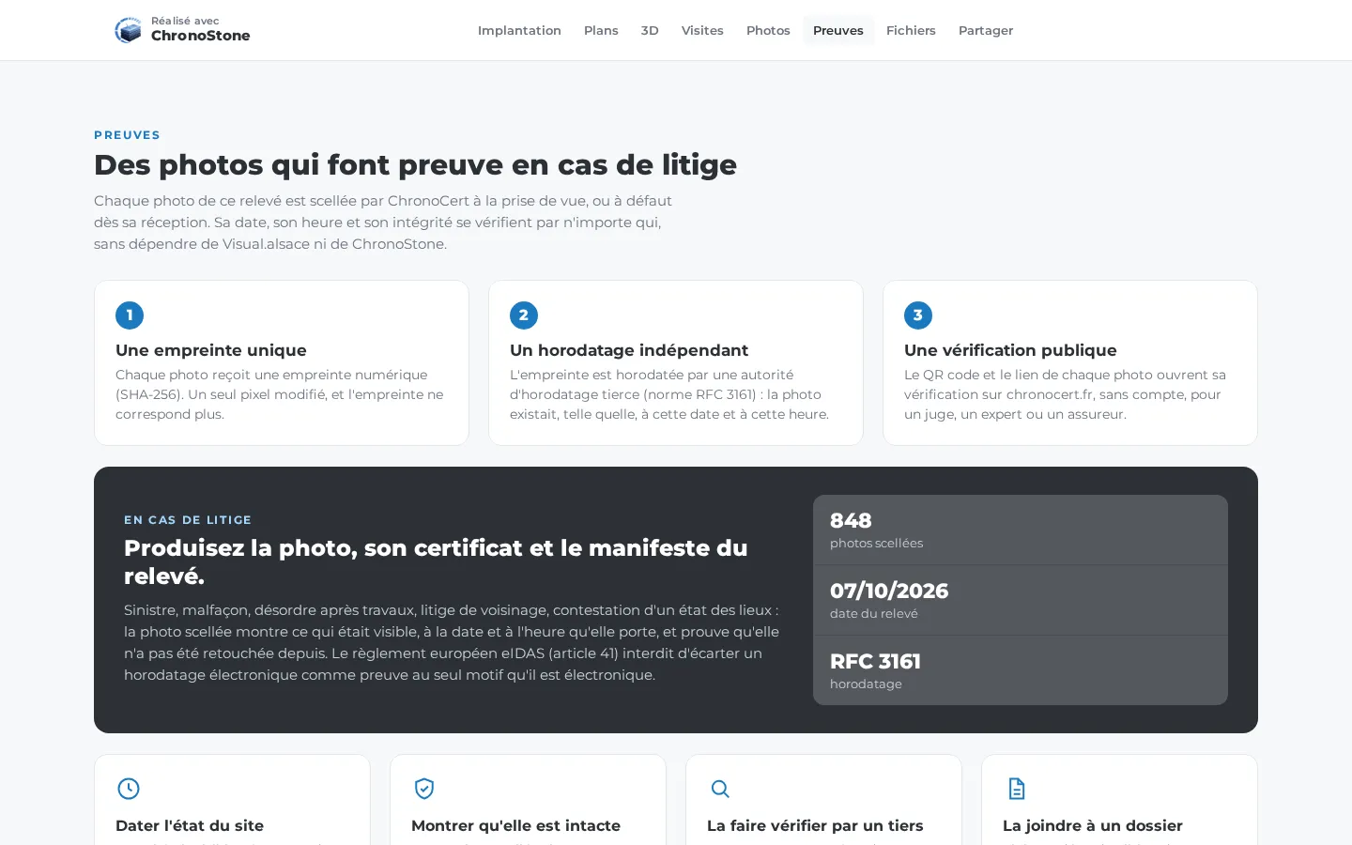The image size is (1352, 845).
Task: Click the La faire vérifier par un tiers title
Action: [815, 826]
